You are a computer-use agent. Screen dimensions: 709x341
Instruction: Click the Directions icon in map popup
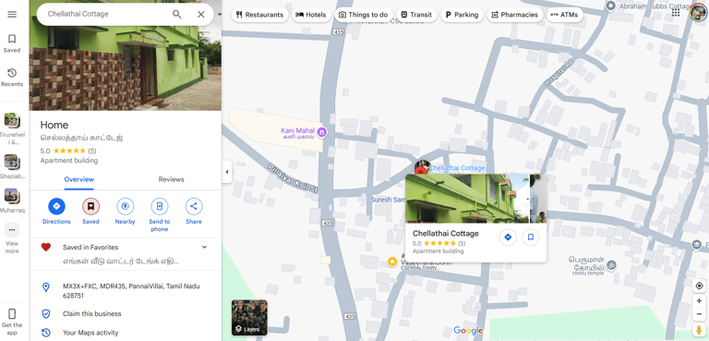[x=509, y=237]
